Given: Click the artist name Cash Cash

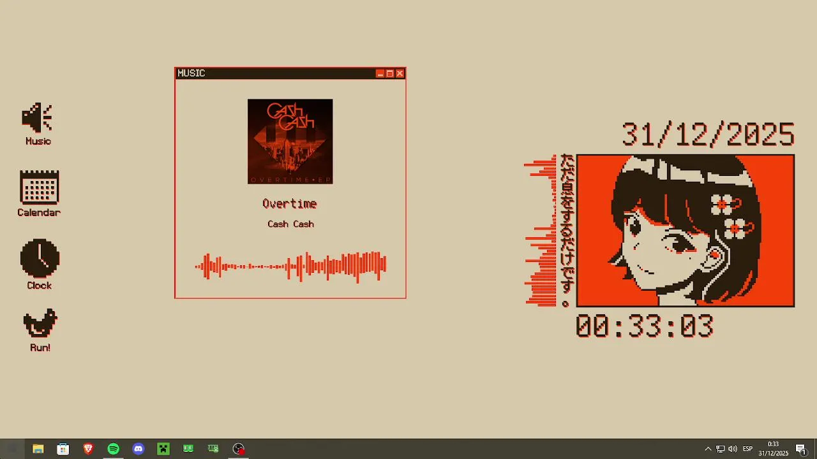Looking at the screenshot, I should pyautogui.click(x=290, y=224).
